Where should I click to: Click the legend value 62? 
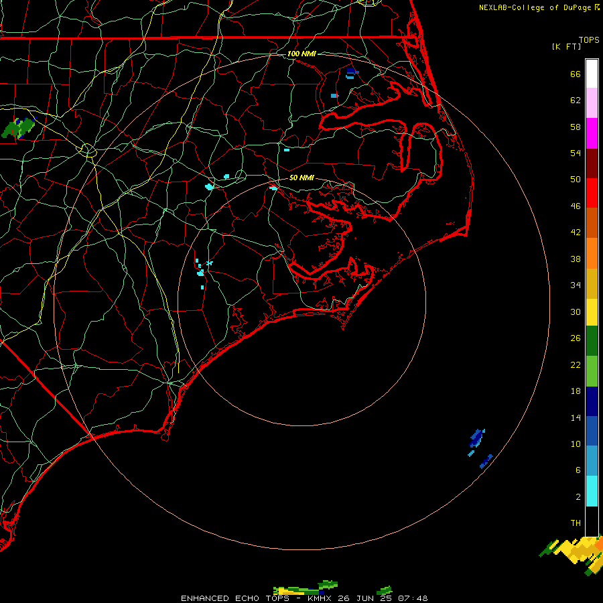pos(576,100)
